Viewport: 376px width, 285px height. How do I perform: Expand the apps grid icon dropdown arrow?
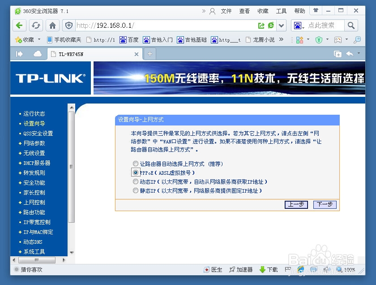308,39
